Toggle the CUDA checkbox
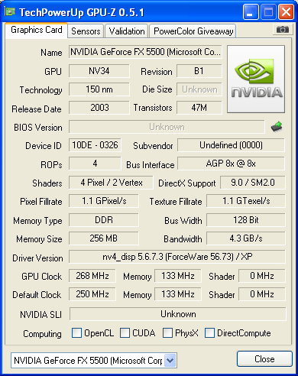298x376 pixels. (x=125, y=332)
